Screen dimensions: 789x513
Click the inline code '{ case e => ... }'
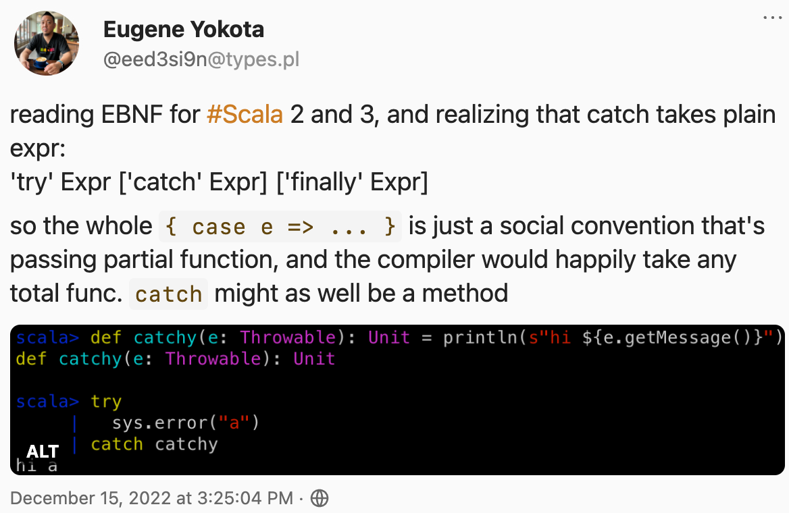point(280,227)
